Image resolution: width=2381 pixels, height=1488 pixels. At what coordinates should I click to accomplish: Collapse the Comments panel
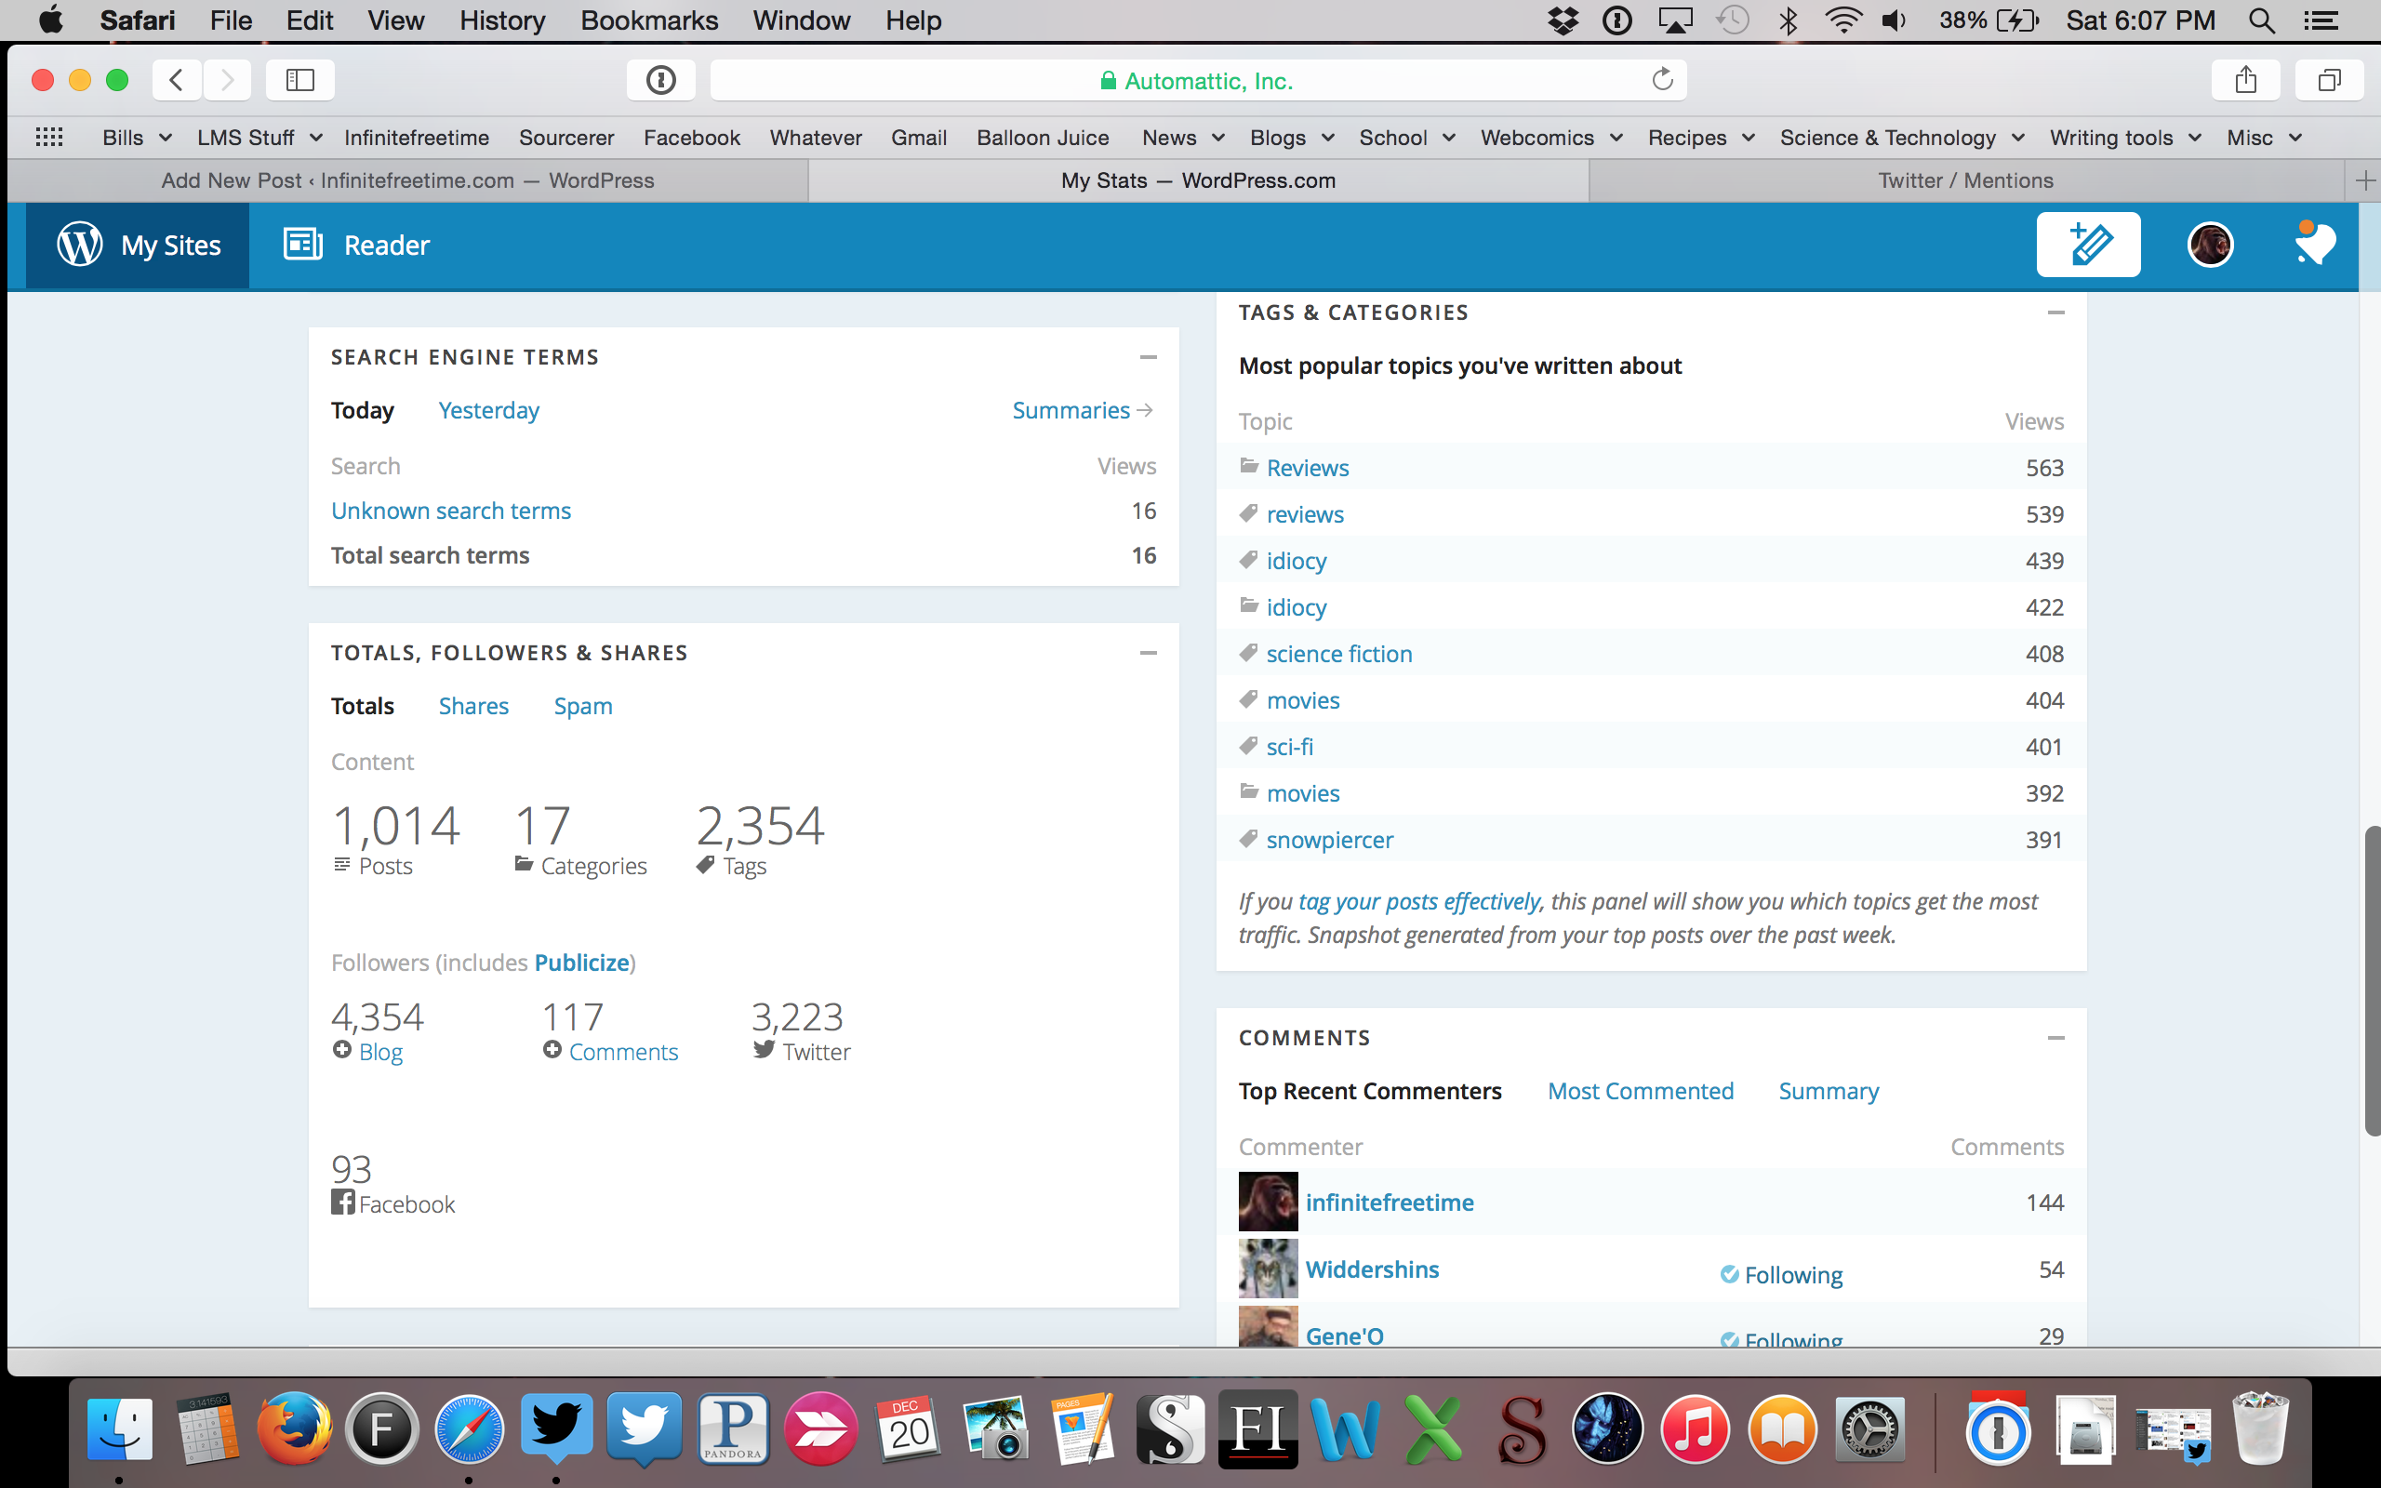(x=2055, y=1038)
